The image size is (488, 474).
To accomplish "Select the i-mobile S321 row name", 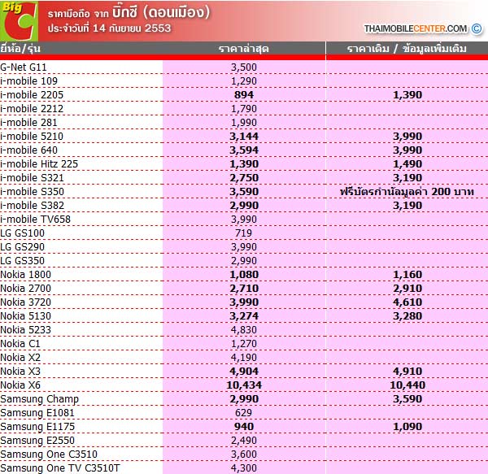I will 32,178.
